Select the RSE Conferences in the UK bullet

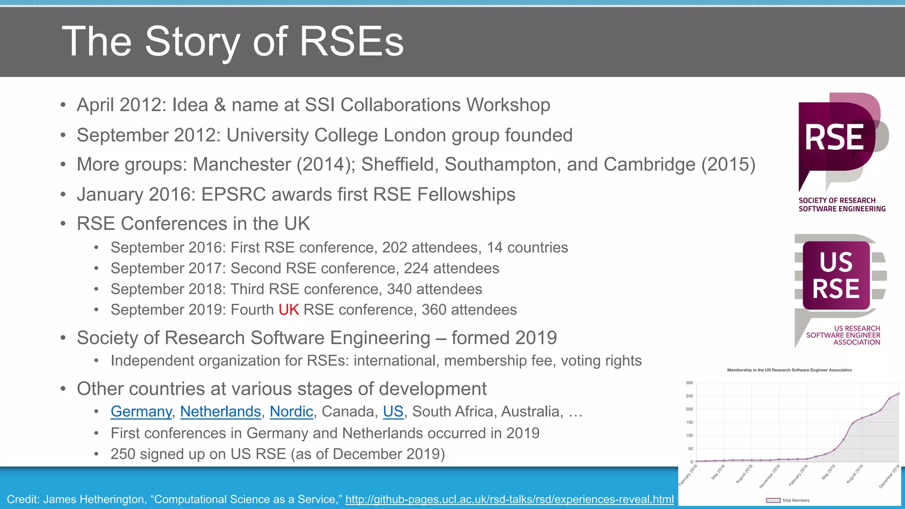193,224
